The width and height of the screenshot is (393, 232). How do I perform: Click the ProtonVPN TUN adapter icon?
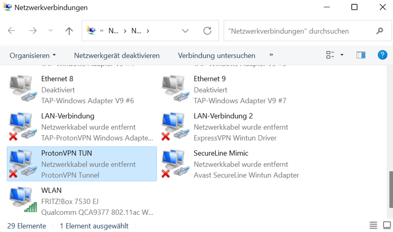(x=24, y=164)
